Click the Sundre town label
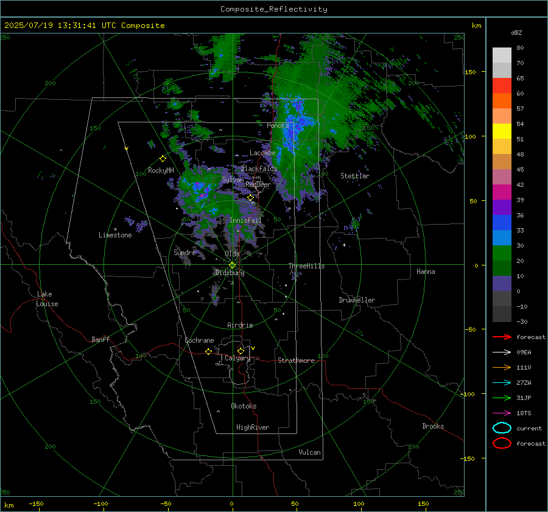Screen dimensions: 548x512 click(x=184, y=252)
